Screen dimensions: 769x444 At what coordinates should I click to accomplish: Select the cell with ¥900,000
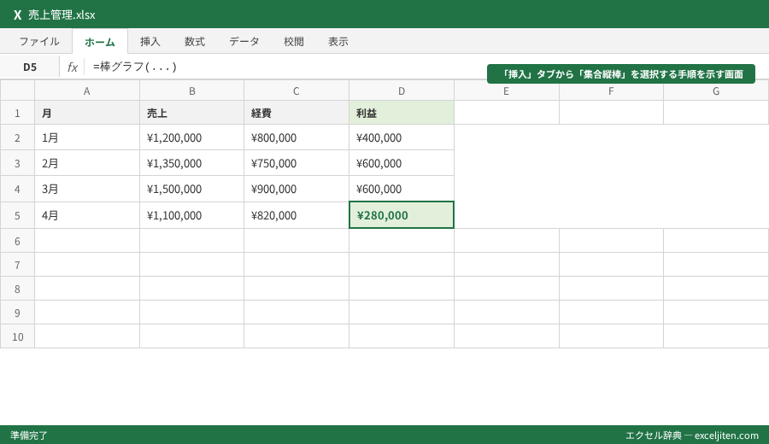coord(296,189)
